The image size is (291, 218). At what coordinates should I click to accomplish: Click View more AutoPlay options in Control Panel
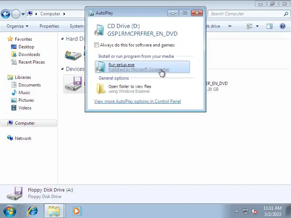click(137, 101)
